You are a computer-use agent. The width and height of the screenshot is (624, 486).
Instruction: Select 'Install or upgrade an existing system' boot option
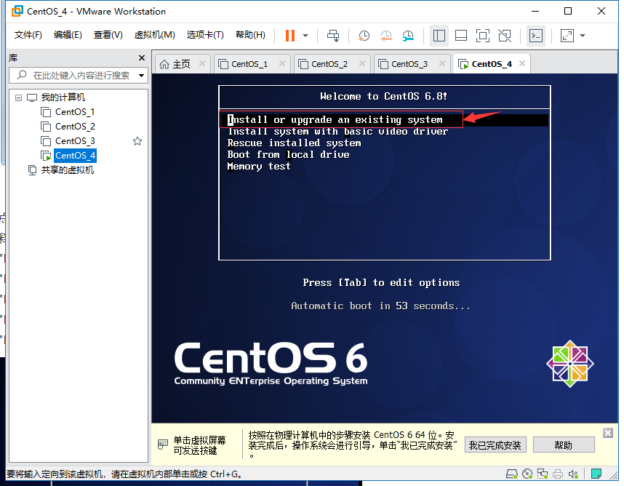(335, 120)
